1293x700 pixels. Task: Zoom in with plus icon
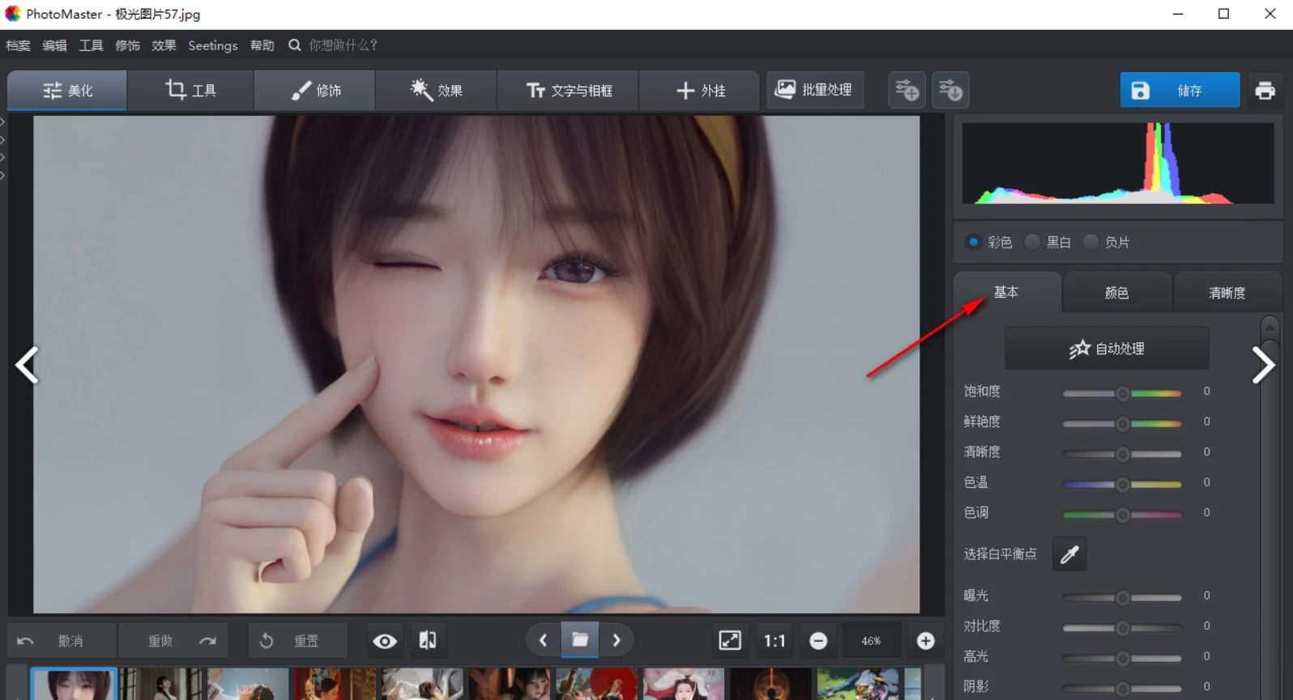pyautogui.click(x=925, y=640)
